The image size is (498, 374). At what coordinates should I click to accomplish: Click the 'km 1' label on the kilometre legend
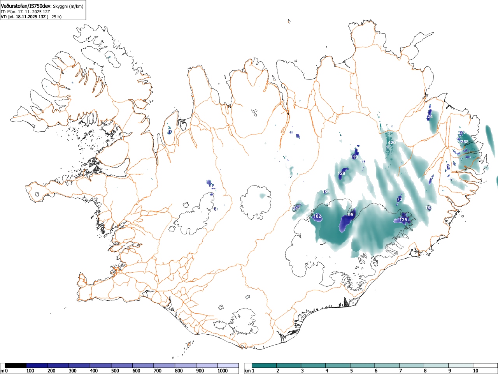click(249, 371)
